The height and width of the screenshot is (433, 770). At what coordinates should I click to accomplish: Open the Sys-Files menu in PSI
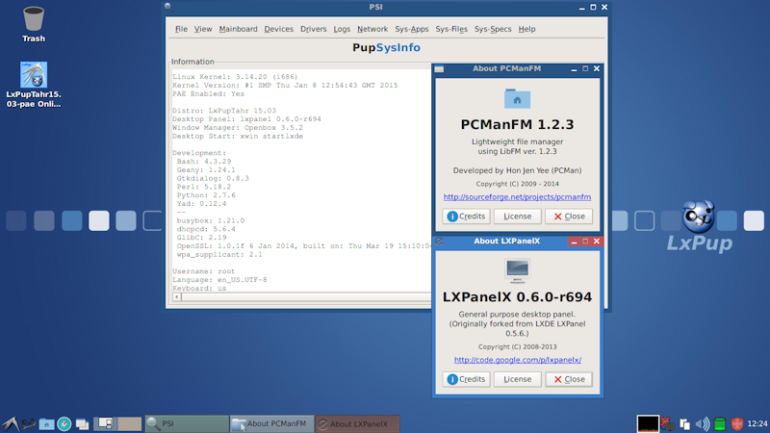pos(451,29)
